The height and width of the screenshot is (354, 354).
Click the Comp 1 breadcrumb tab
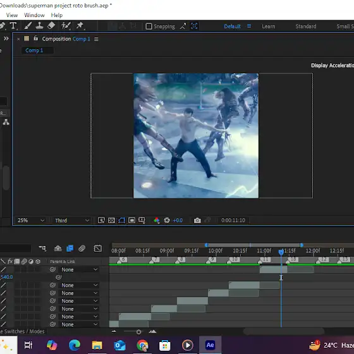pyautogui.click(x=37, y=51)
